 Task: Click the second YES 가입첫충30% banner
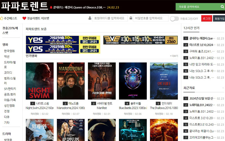(x=63, y=49)
